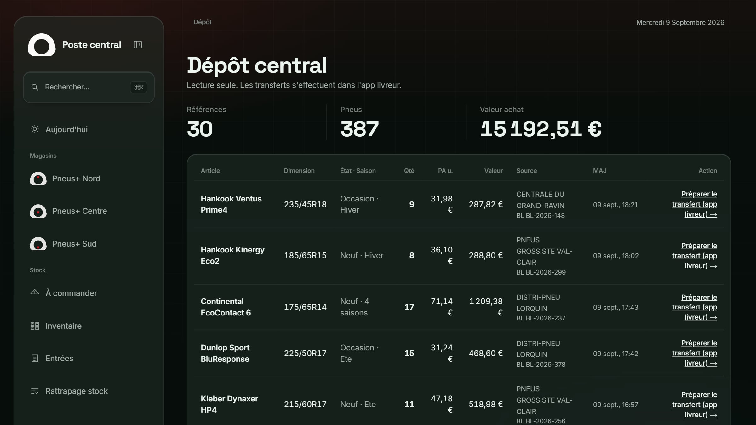Click update time 09 sept., 17:43
This screenshot has width=756, height=425.
[616, 308]
